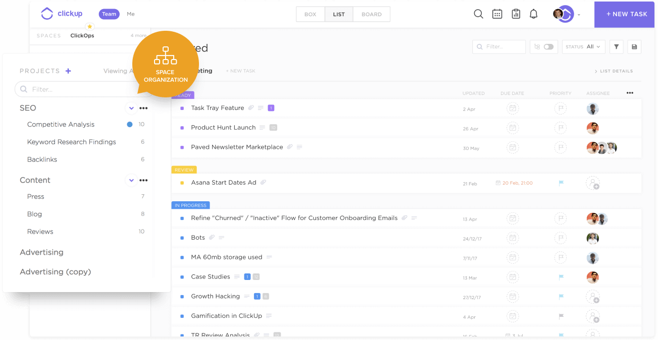The height and width of the screenshot is (340, 658).
Task: Click the purple subtask badge on Task Tray Feature
Action: [271, 108]
